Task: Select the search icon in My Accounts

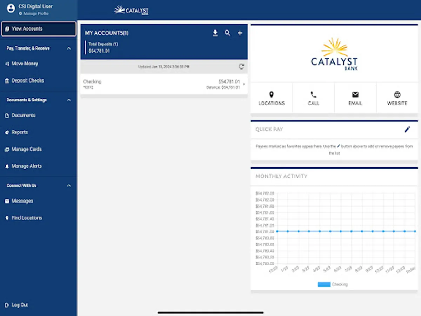Action: click(227, 33)
